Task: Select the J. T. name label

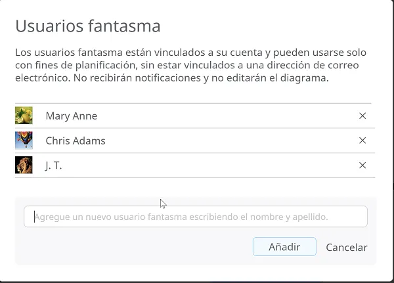Action: [x=54, y=165]
